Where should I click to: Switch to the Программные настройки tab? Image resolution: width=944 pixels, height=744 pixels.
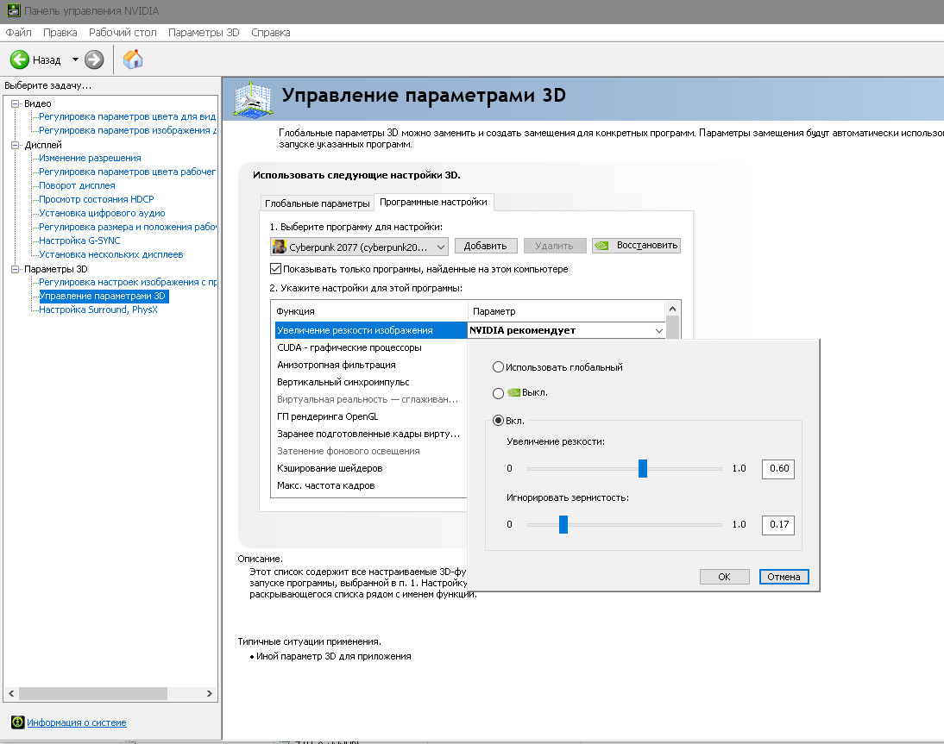433,202
